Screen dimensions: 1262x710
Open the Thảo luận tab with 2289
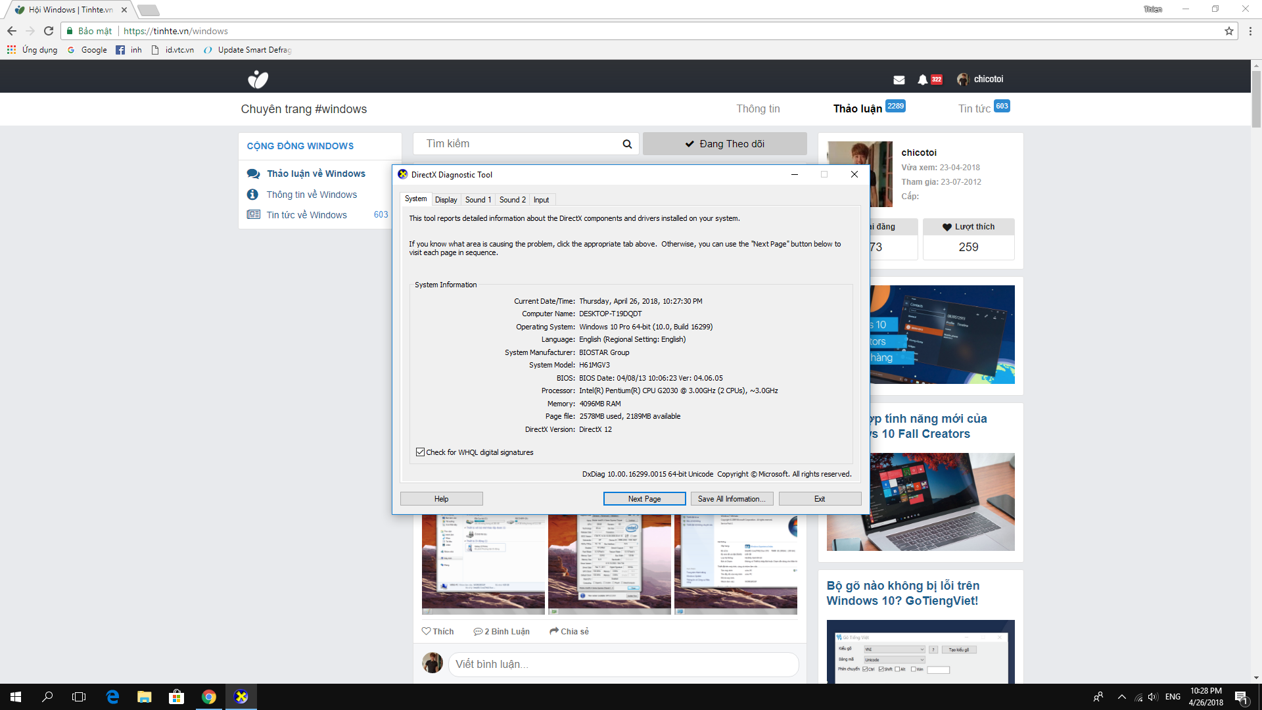(x=869, y=108)
